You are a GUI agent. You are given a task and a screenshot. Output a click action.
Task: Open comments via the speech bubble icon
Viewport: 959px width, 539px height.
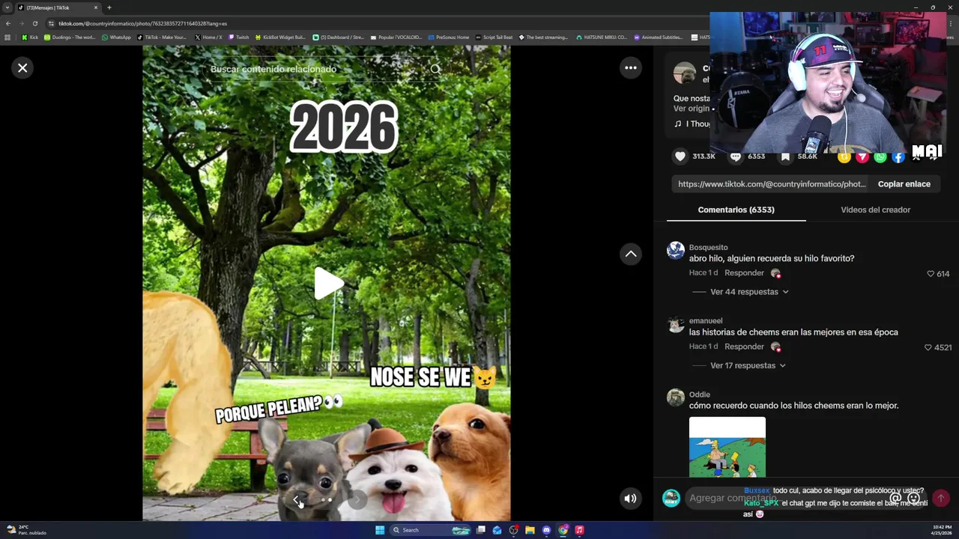736,156
